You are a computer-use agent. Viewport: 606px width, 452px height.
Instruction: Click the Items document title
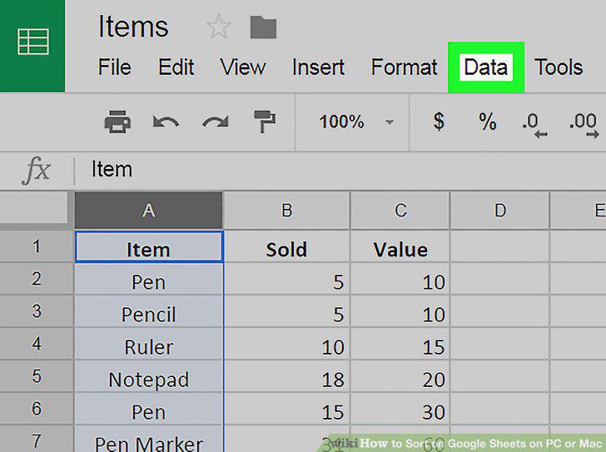133,27
